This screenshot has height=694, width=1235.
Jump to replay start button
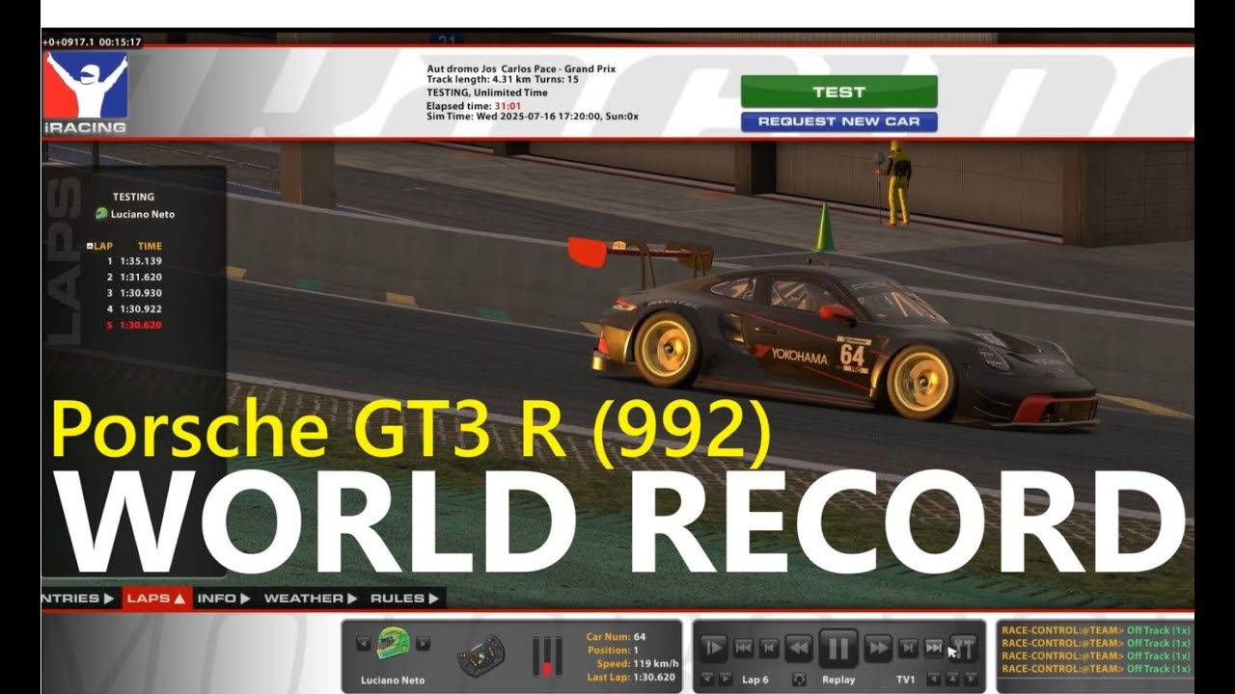click(744, 649)
